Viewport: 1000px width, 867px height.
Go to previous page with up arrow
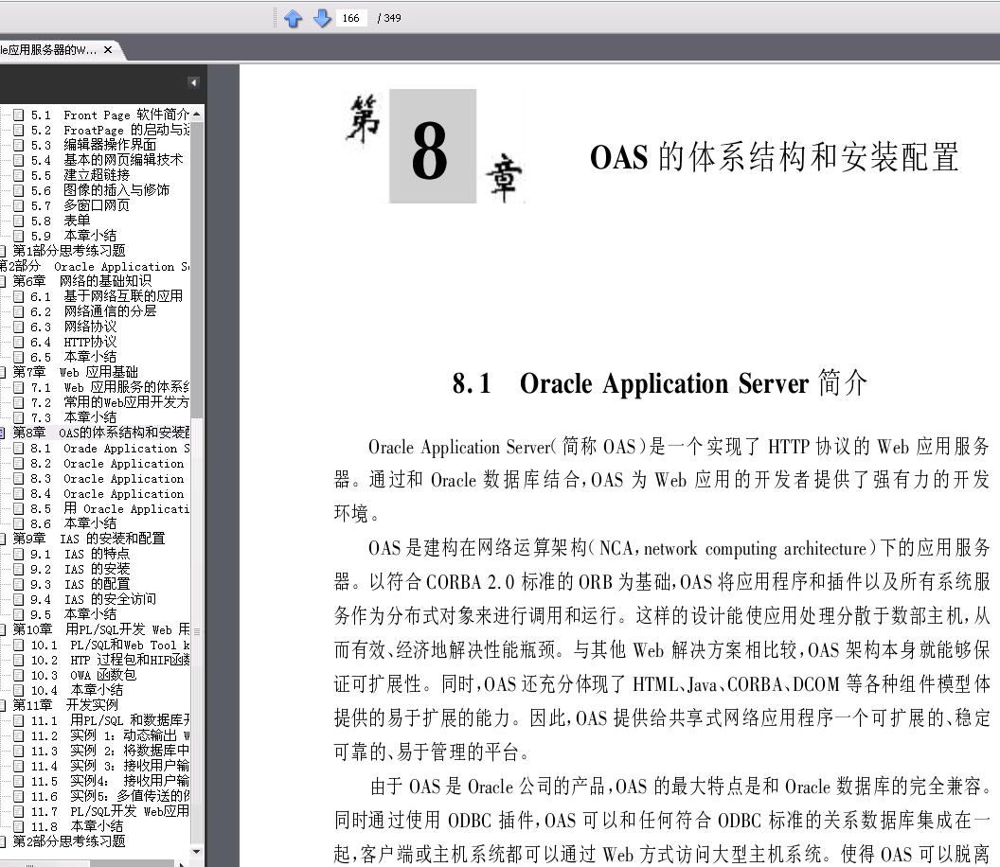(293, 19)
